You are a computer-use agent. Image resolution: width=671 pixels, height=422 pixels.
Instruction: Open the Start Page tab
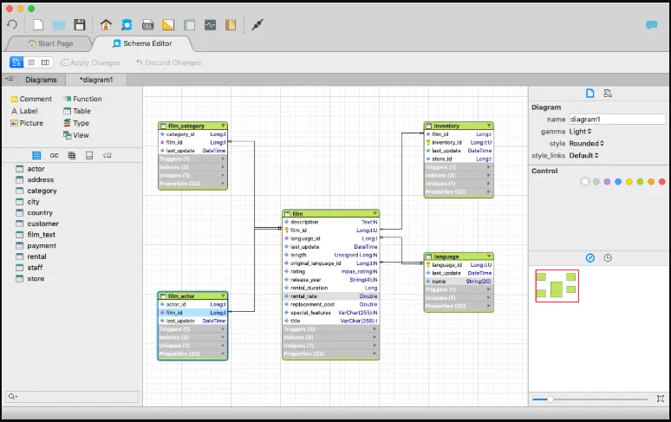tap(50, 43)
